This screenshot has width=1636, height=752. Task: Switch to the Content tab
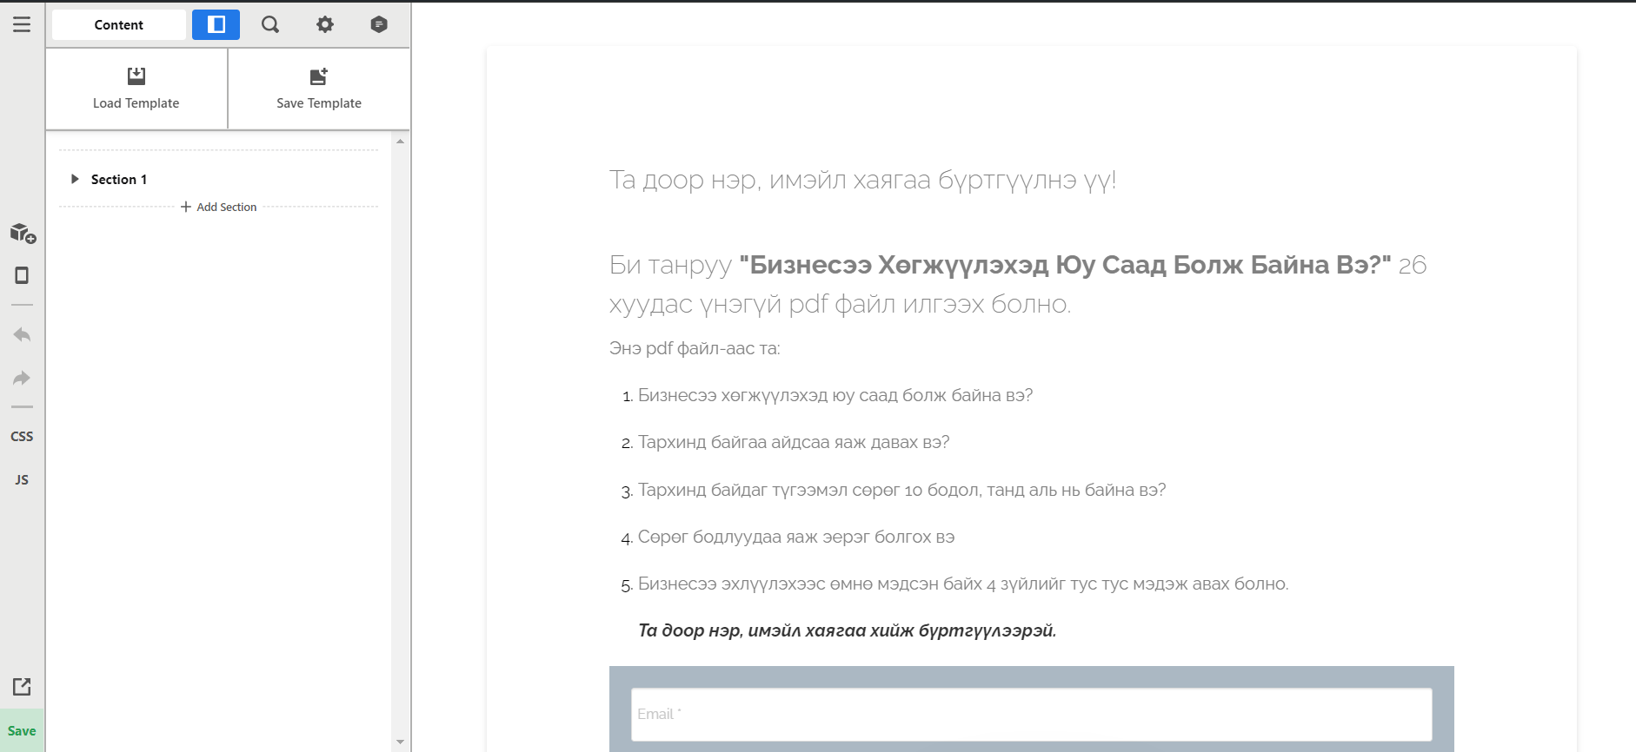(119, 24)
